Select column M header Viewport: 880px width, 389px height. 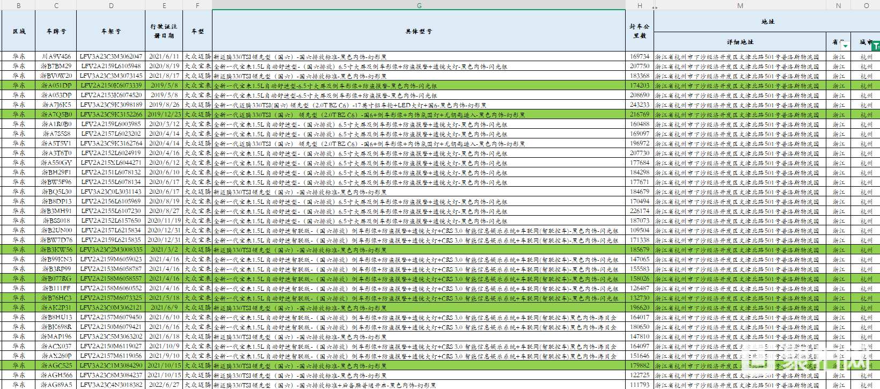click(x=739, y=5)
